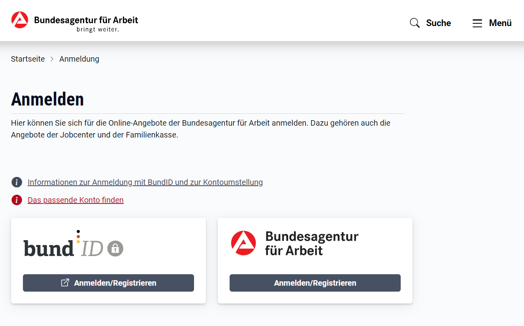This screenshot has width=524, height=326.
Task: Click the hamburger menu icon
Action: (x=477, y=23)
